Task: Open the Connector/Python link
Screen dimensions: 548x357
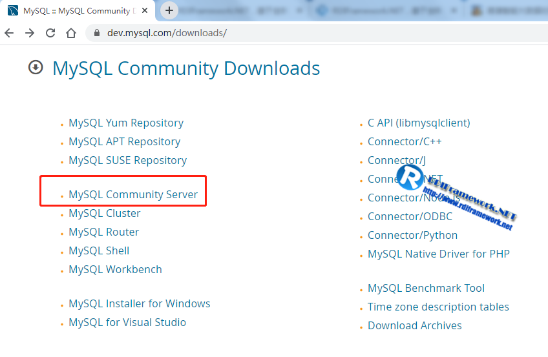Action: [x=412, y=236]
